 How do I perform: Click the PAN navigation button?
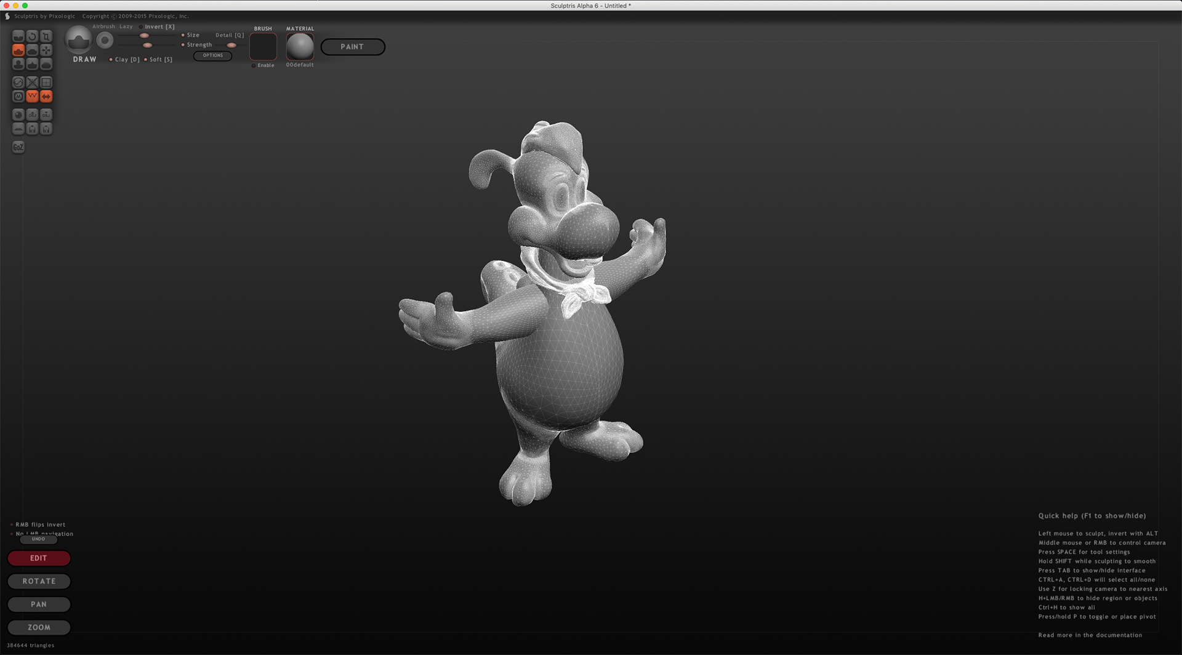point(39,605)
